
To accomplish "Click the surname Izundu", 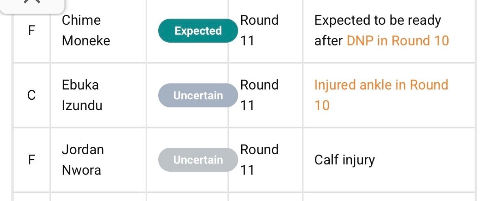I will click(x=82, y=105).
